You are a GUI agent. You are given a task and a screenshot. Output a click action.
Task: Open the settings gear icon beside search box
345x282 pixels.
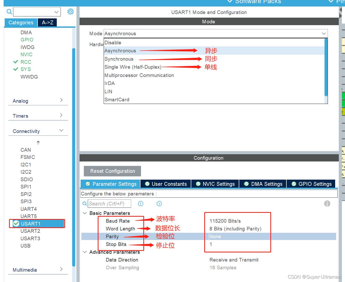(x=71, y=12)
